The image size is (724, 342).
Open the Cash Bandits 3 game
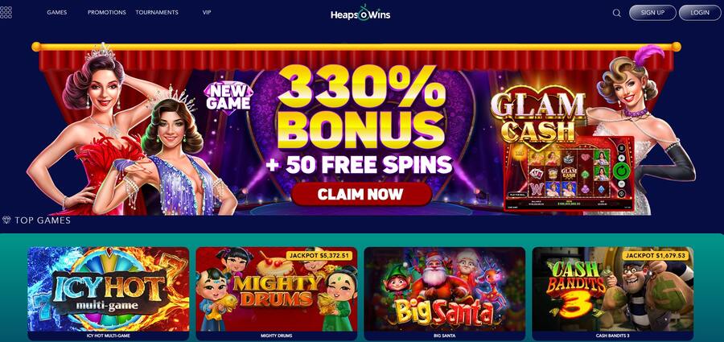pos(613,294)
